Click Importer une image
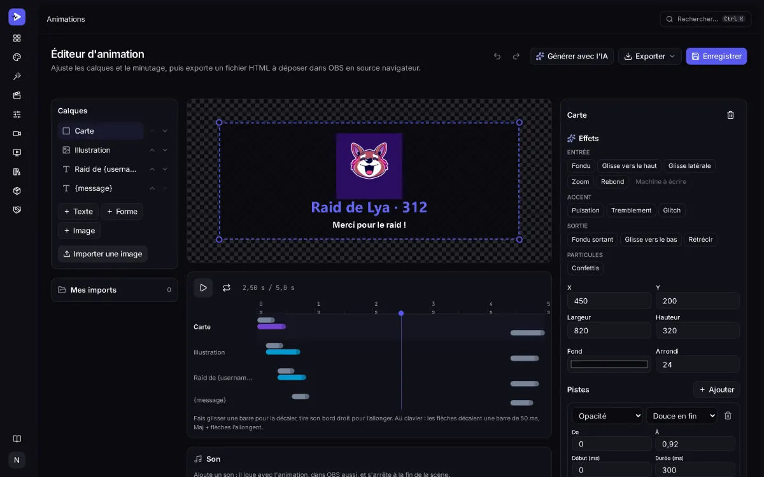The height and width of the screenshot is (477, 764). 103,254
